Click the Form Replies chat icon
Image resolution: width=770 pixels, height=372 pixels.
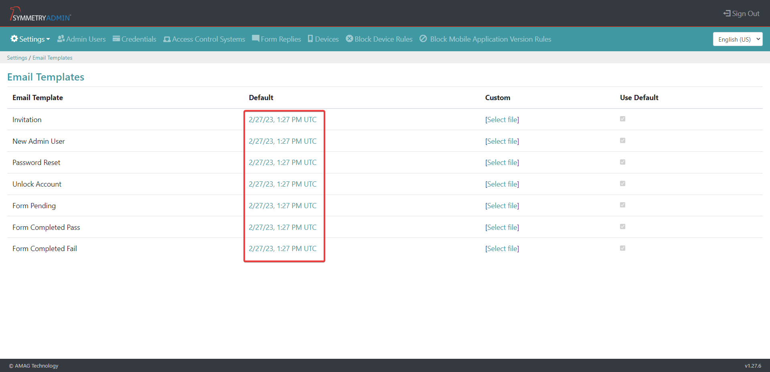point(255,38)
